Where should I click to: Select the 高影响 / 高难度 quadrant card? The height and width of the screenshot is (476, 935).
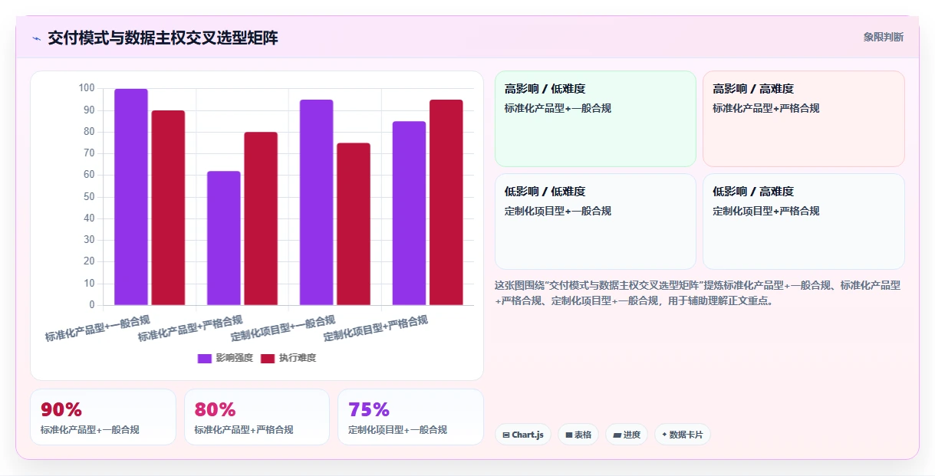(x=804, y=119)
